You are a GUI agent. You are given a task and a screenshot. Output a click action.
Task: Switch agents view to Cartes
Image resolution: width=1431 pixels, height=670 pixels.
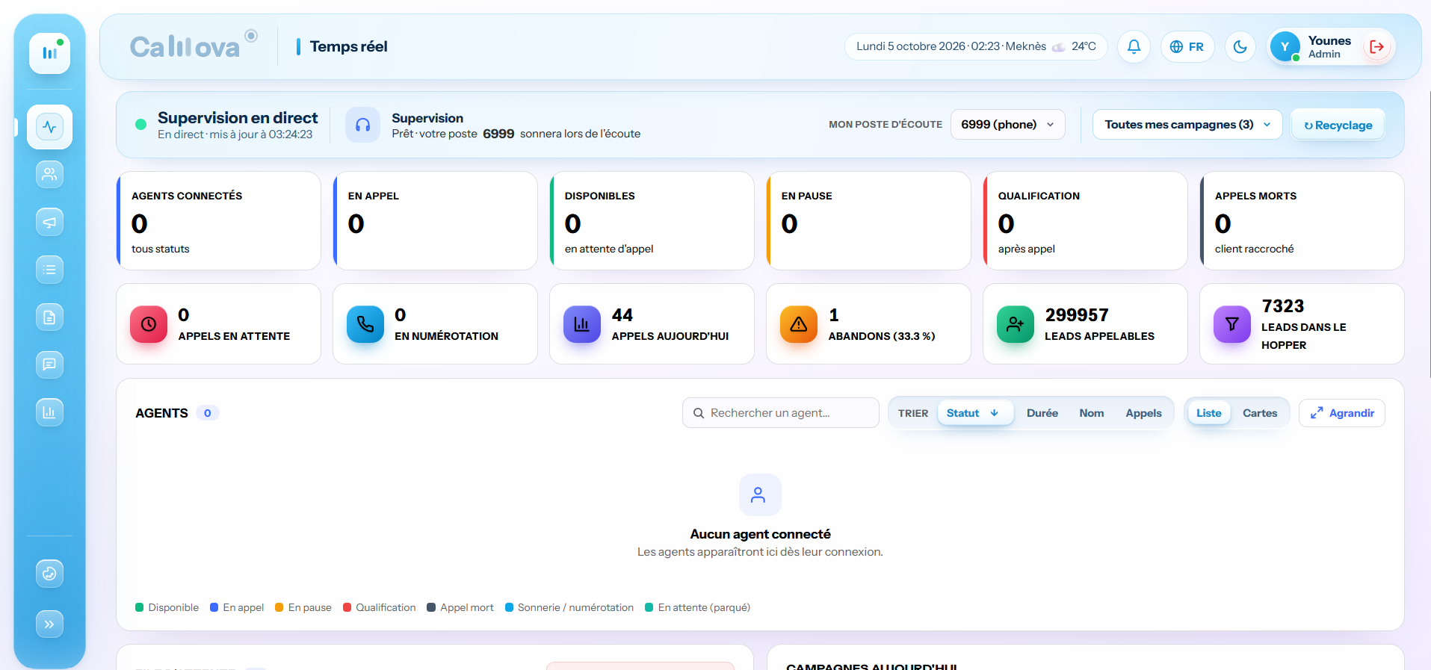coord(1260,413)
